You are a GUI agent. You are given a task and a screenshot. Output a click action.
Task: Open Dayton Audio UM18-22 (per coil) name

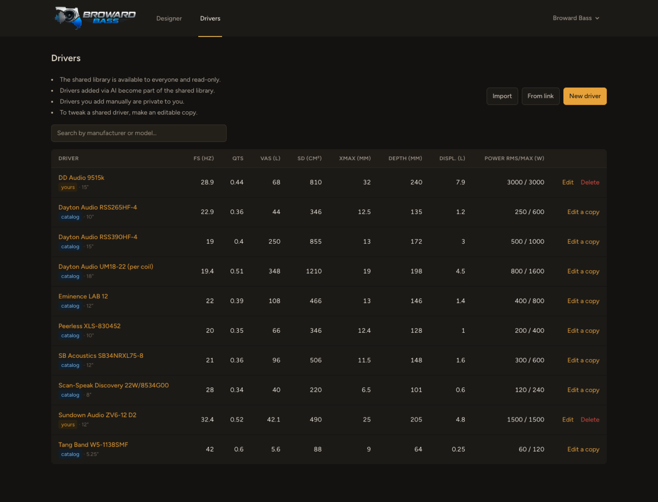click(x=106, y=267)
